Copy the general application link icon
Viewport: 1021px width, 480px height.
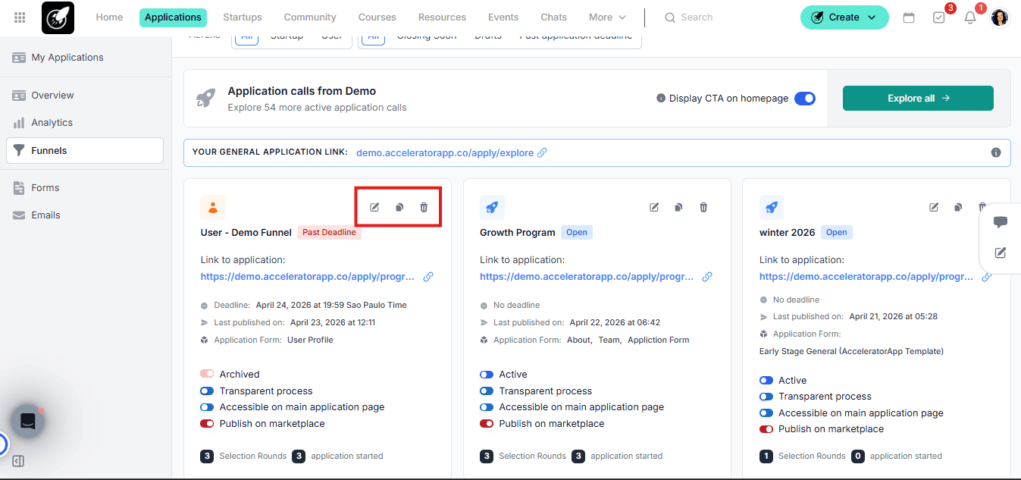tap(542, 152)
